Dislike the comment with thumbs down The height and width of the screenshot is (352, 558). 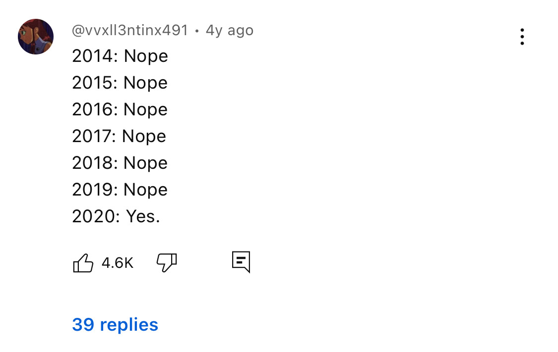pos(167,262)
